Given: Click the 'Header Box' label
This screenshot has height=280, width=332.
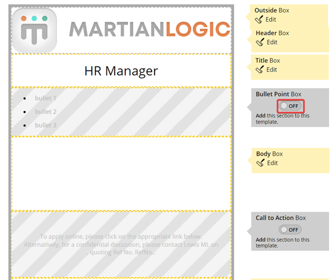Looking at the screenshot, I should click(x=272, y=33).
